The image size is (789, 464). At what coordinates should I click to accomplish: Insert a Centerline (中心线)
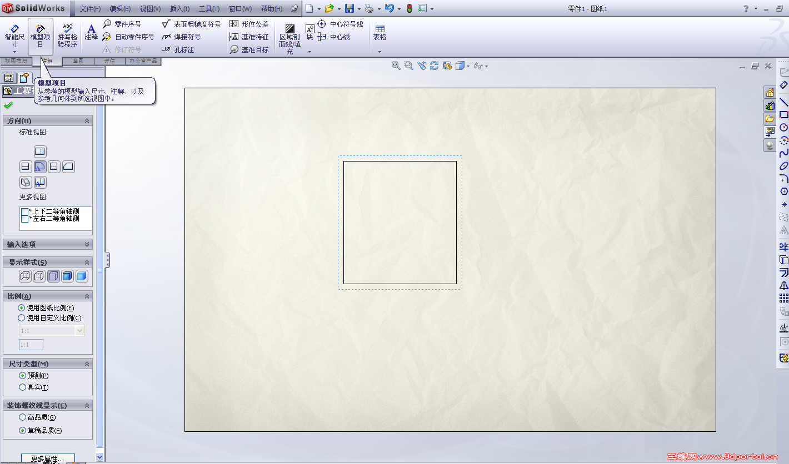pos(334,37)
